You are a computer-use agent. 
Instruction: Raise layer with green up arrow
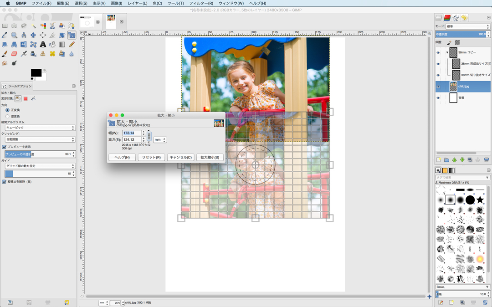click(x=454, y=160)
